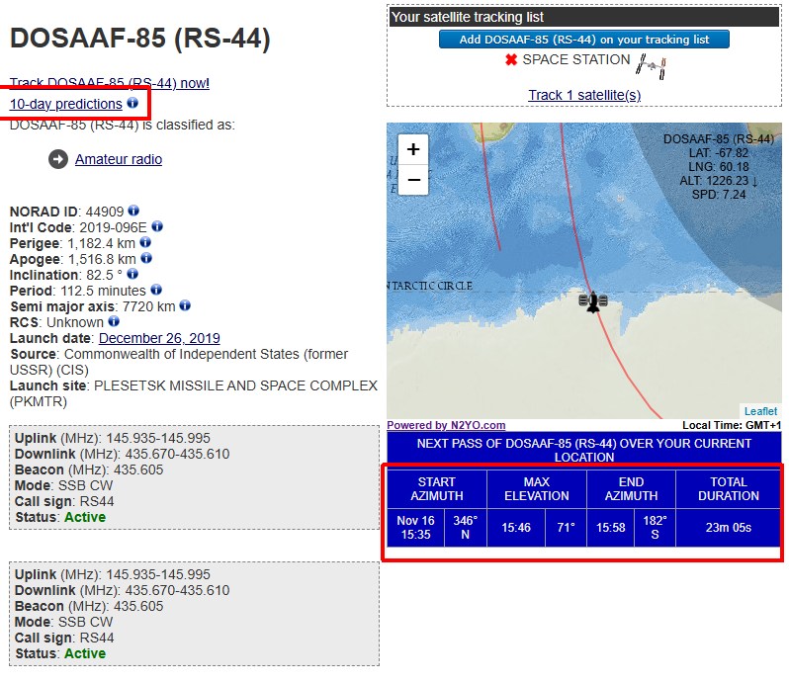Open the December 26, 2019 launch date link
This screenshot has height=683, width=789.
point(159,338)
